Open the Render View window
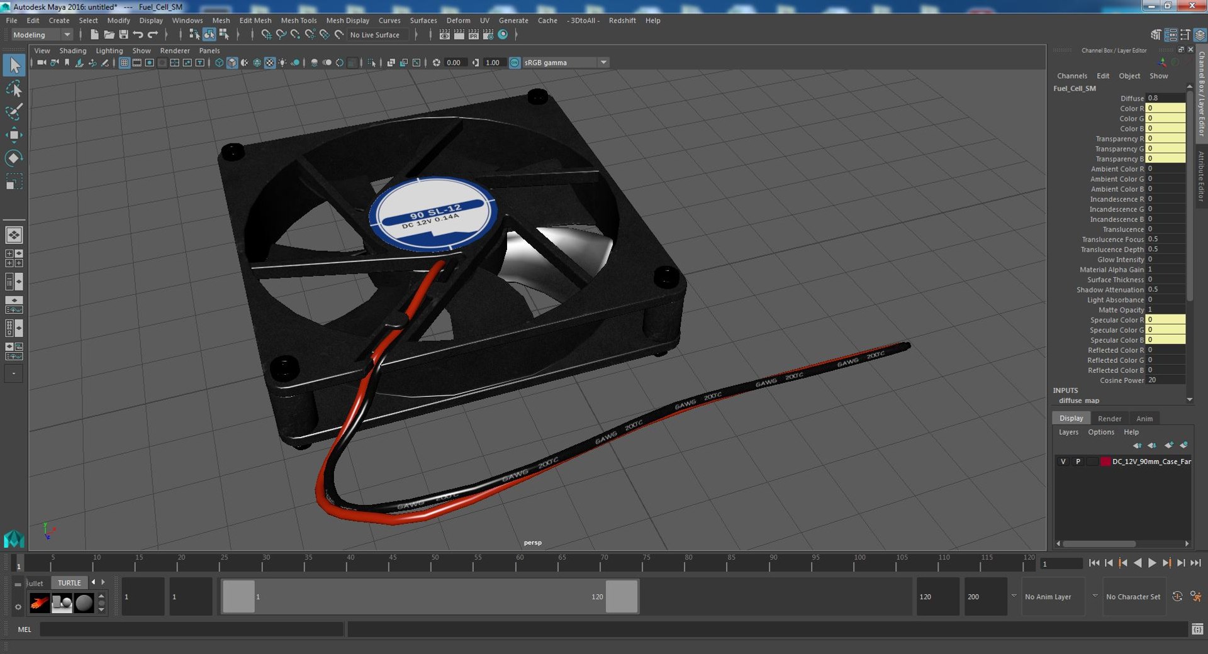This screenshot has width=1208, height=654. (x=444, y=35)
